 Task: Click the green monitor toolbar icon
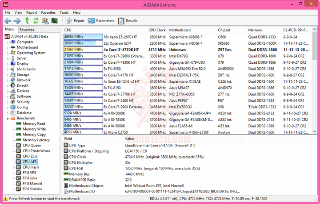(x=55, y=20)
